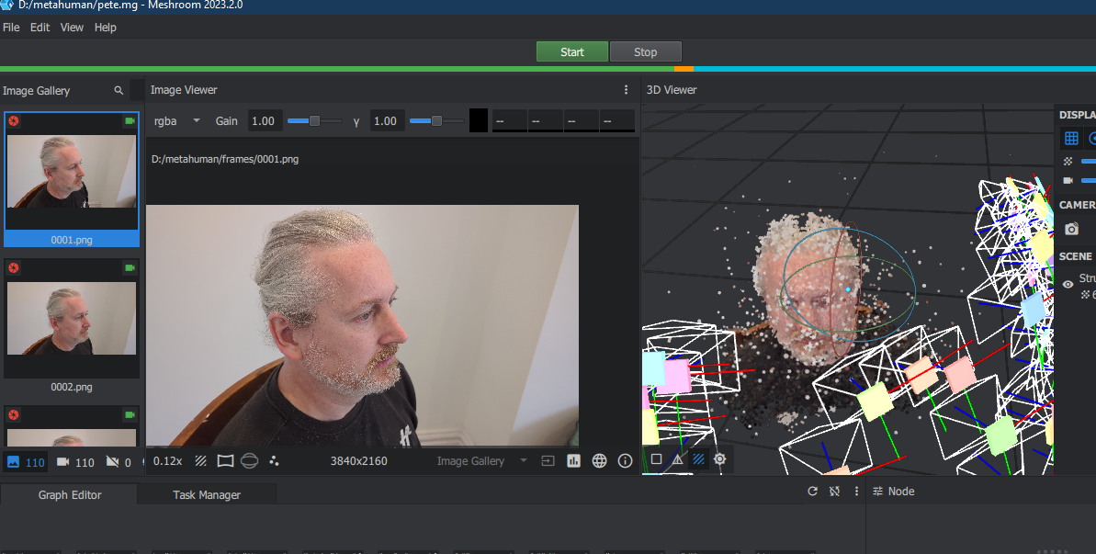Select textured render mode striped icon
Screen dimensions: 1096x554
pos(698,459)
